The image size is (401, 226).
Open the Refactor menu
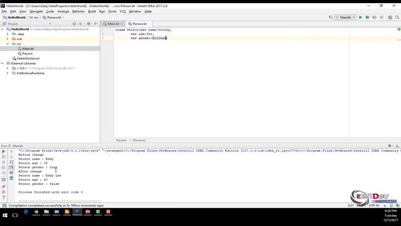point(78,11)
